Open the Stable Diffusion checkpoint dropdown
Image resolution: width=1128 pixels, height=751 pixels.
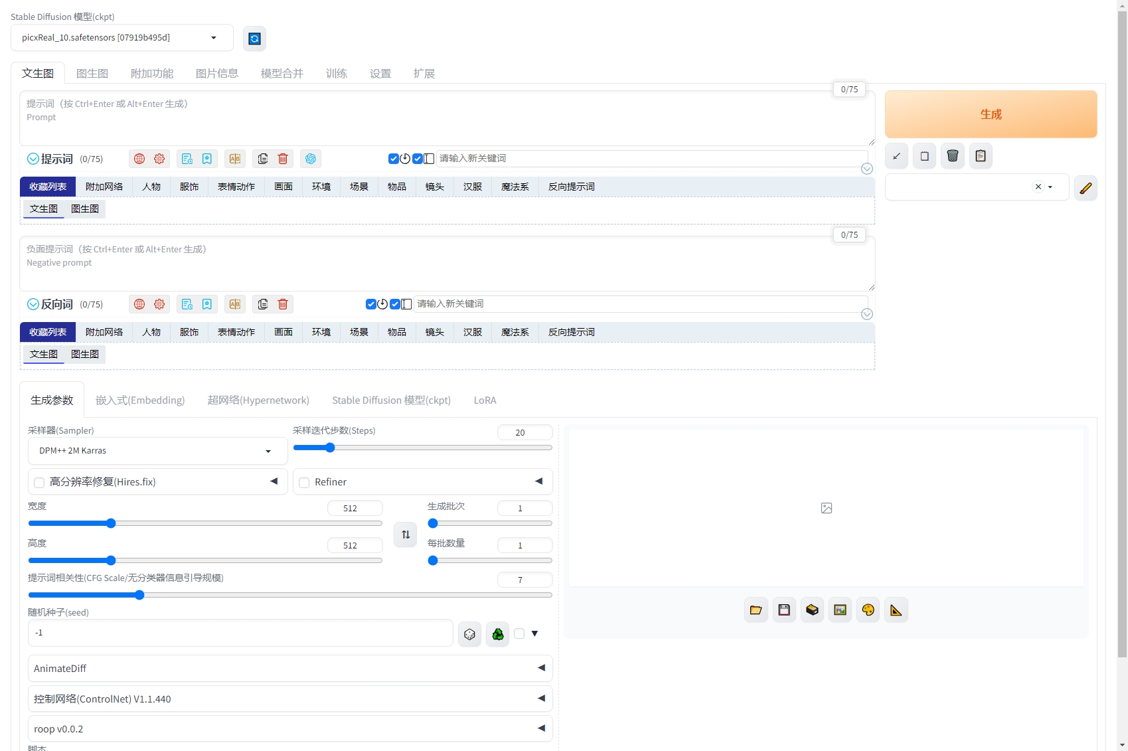click(122, 38)
